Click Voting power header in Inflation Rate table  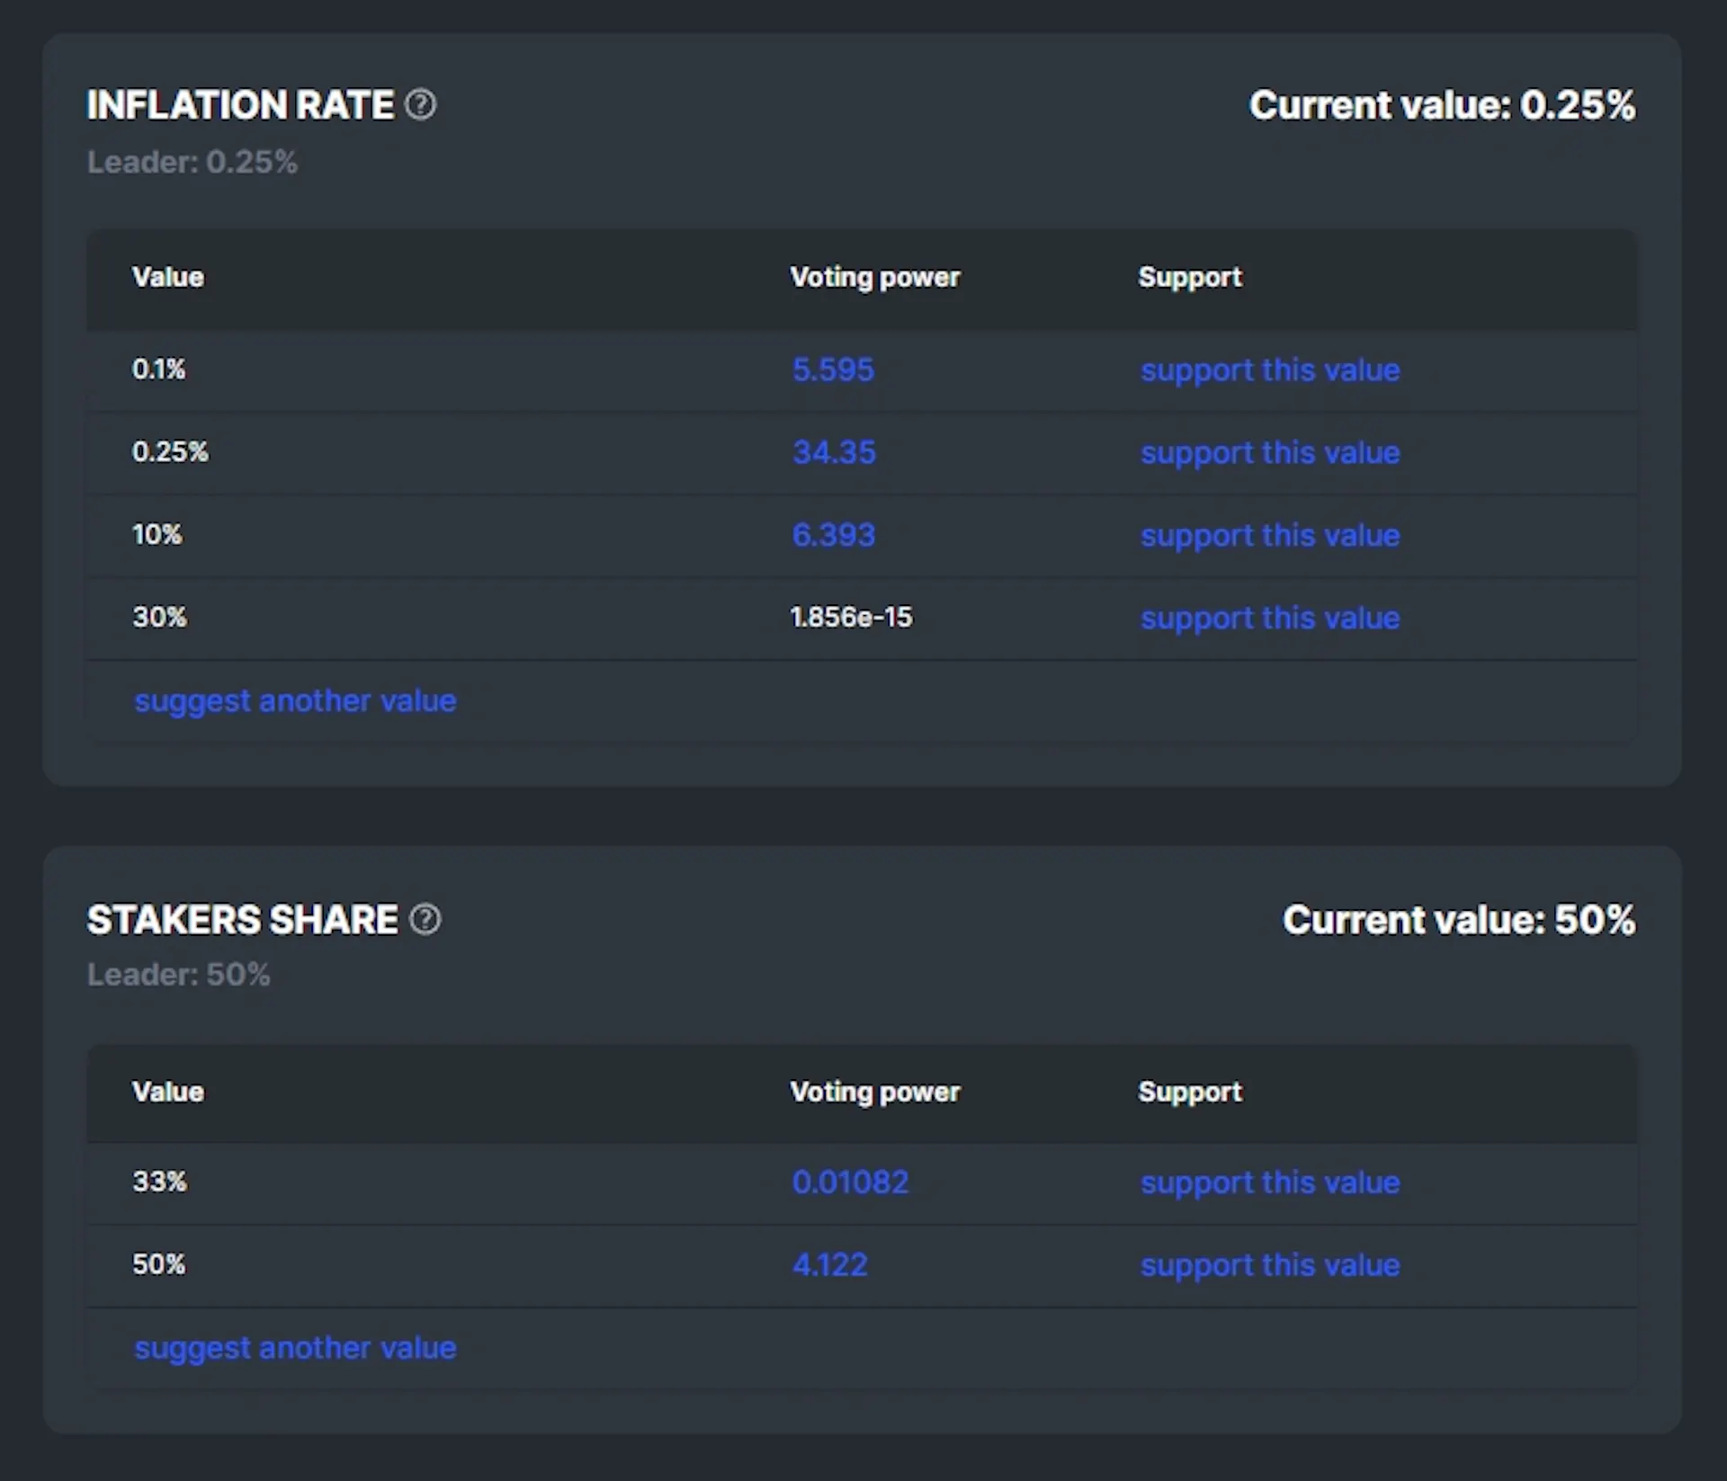click(874, 278)
